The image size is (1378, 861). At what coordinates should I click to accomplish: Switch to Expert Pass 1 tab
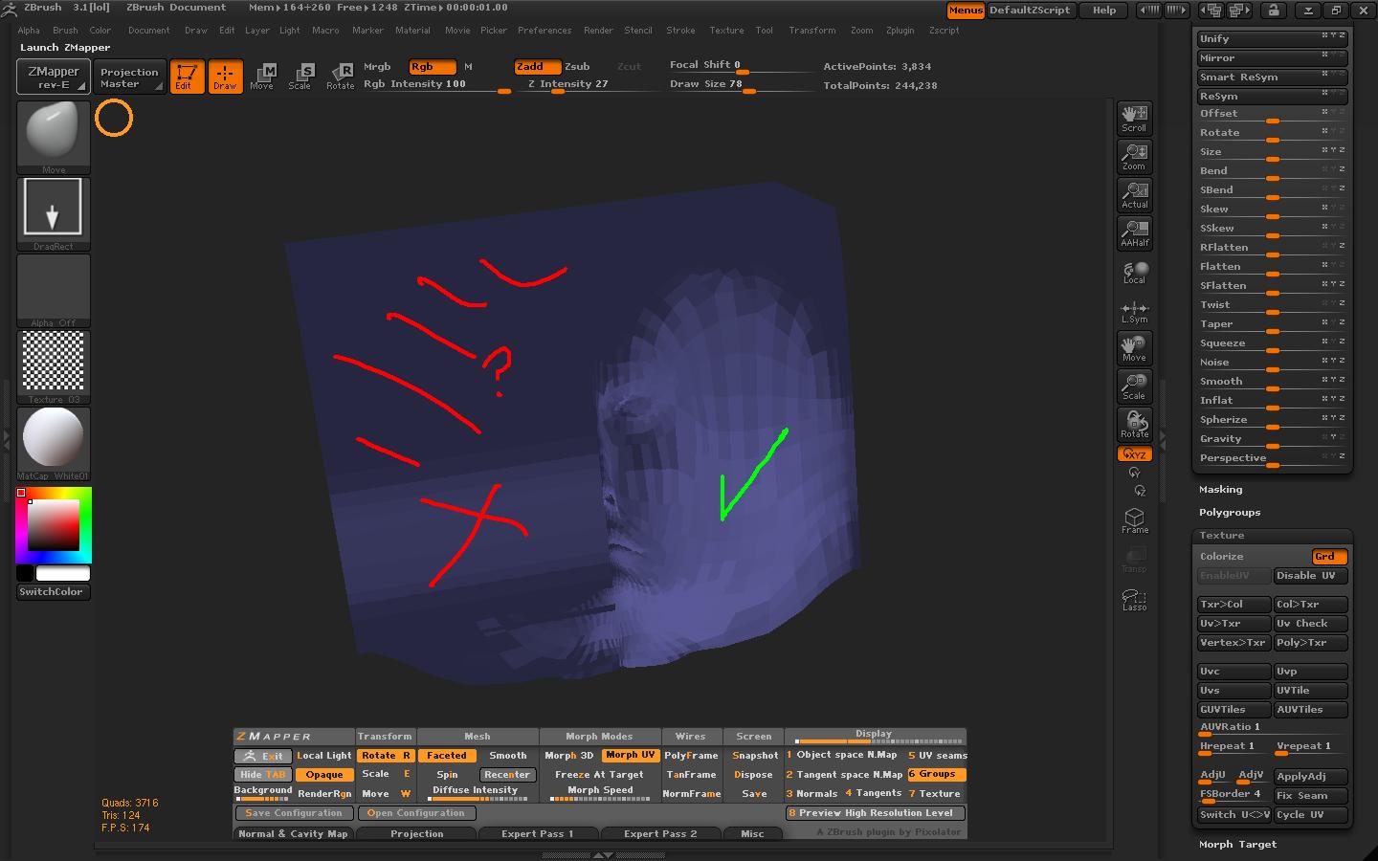(x=538, y=833)
